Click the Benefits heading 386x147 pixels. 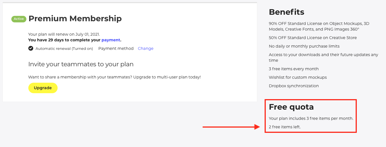tap(286, 12)
